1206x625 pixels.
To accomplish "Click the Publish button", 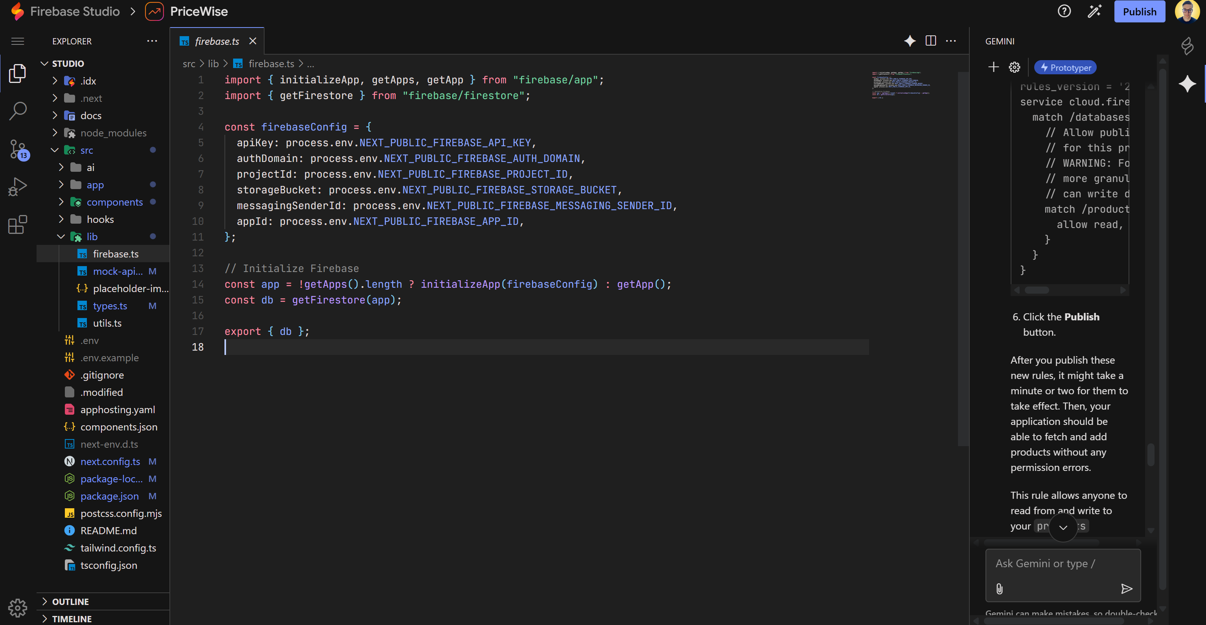I will point(1140,11).
